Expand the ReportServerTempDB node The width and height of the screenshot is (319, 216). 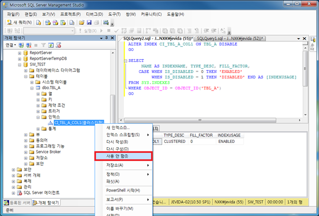pos(20,59)
